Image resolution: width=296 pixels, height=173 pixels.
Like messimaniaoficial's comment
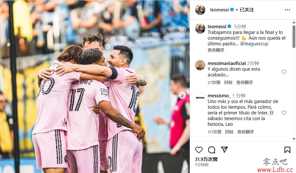[284, 72]
